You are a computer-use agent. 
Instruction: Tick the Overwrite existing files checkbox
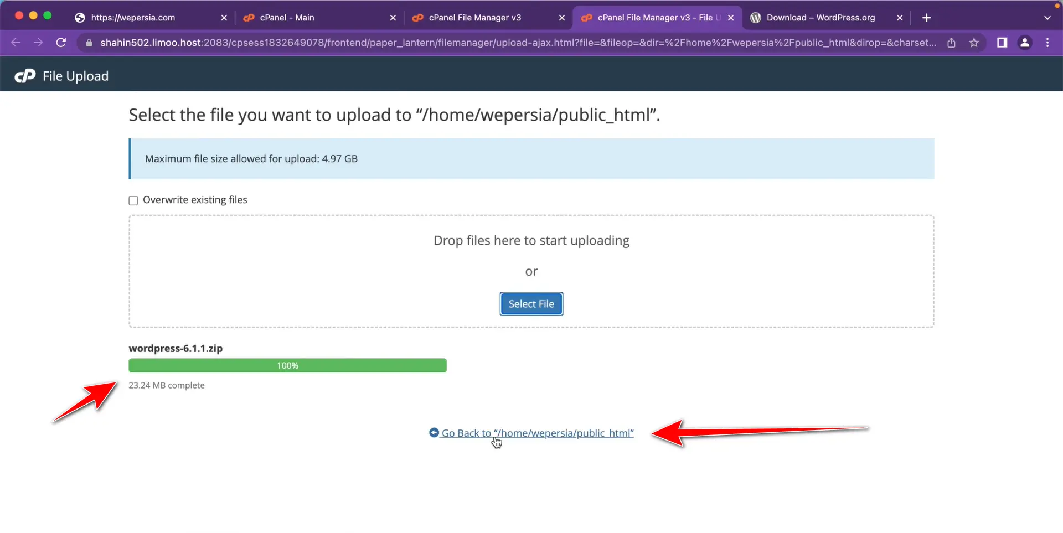pos(133,200)
